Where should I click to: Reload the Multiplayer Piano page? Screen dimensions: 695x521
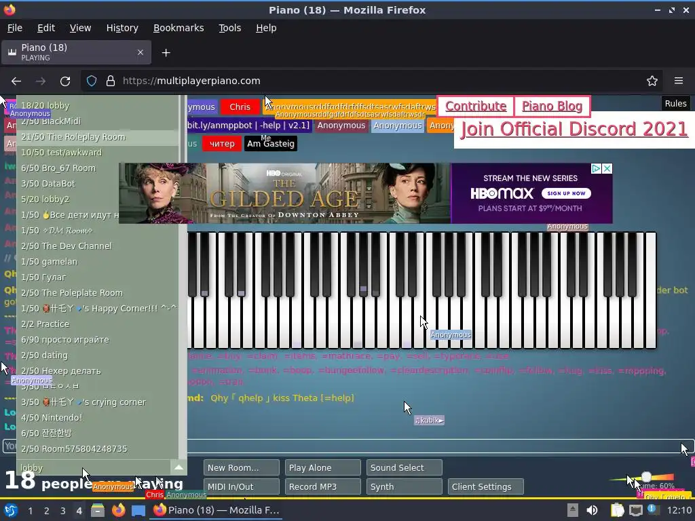coord(65,81)
